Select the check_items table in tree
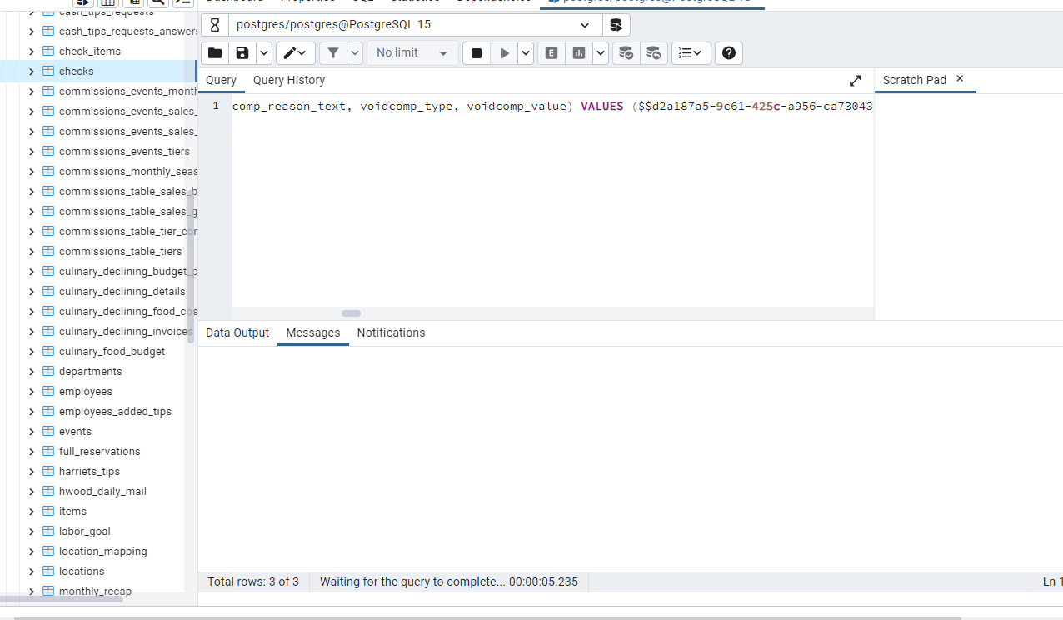1063x620 pixels. pos(90,52)
